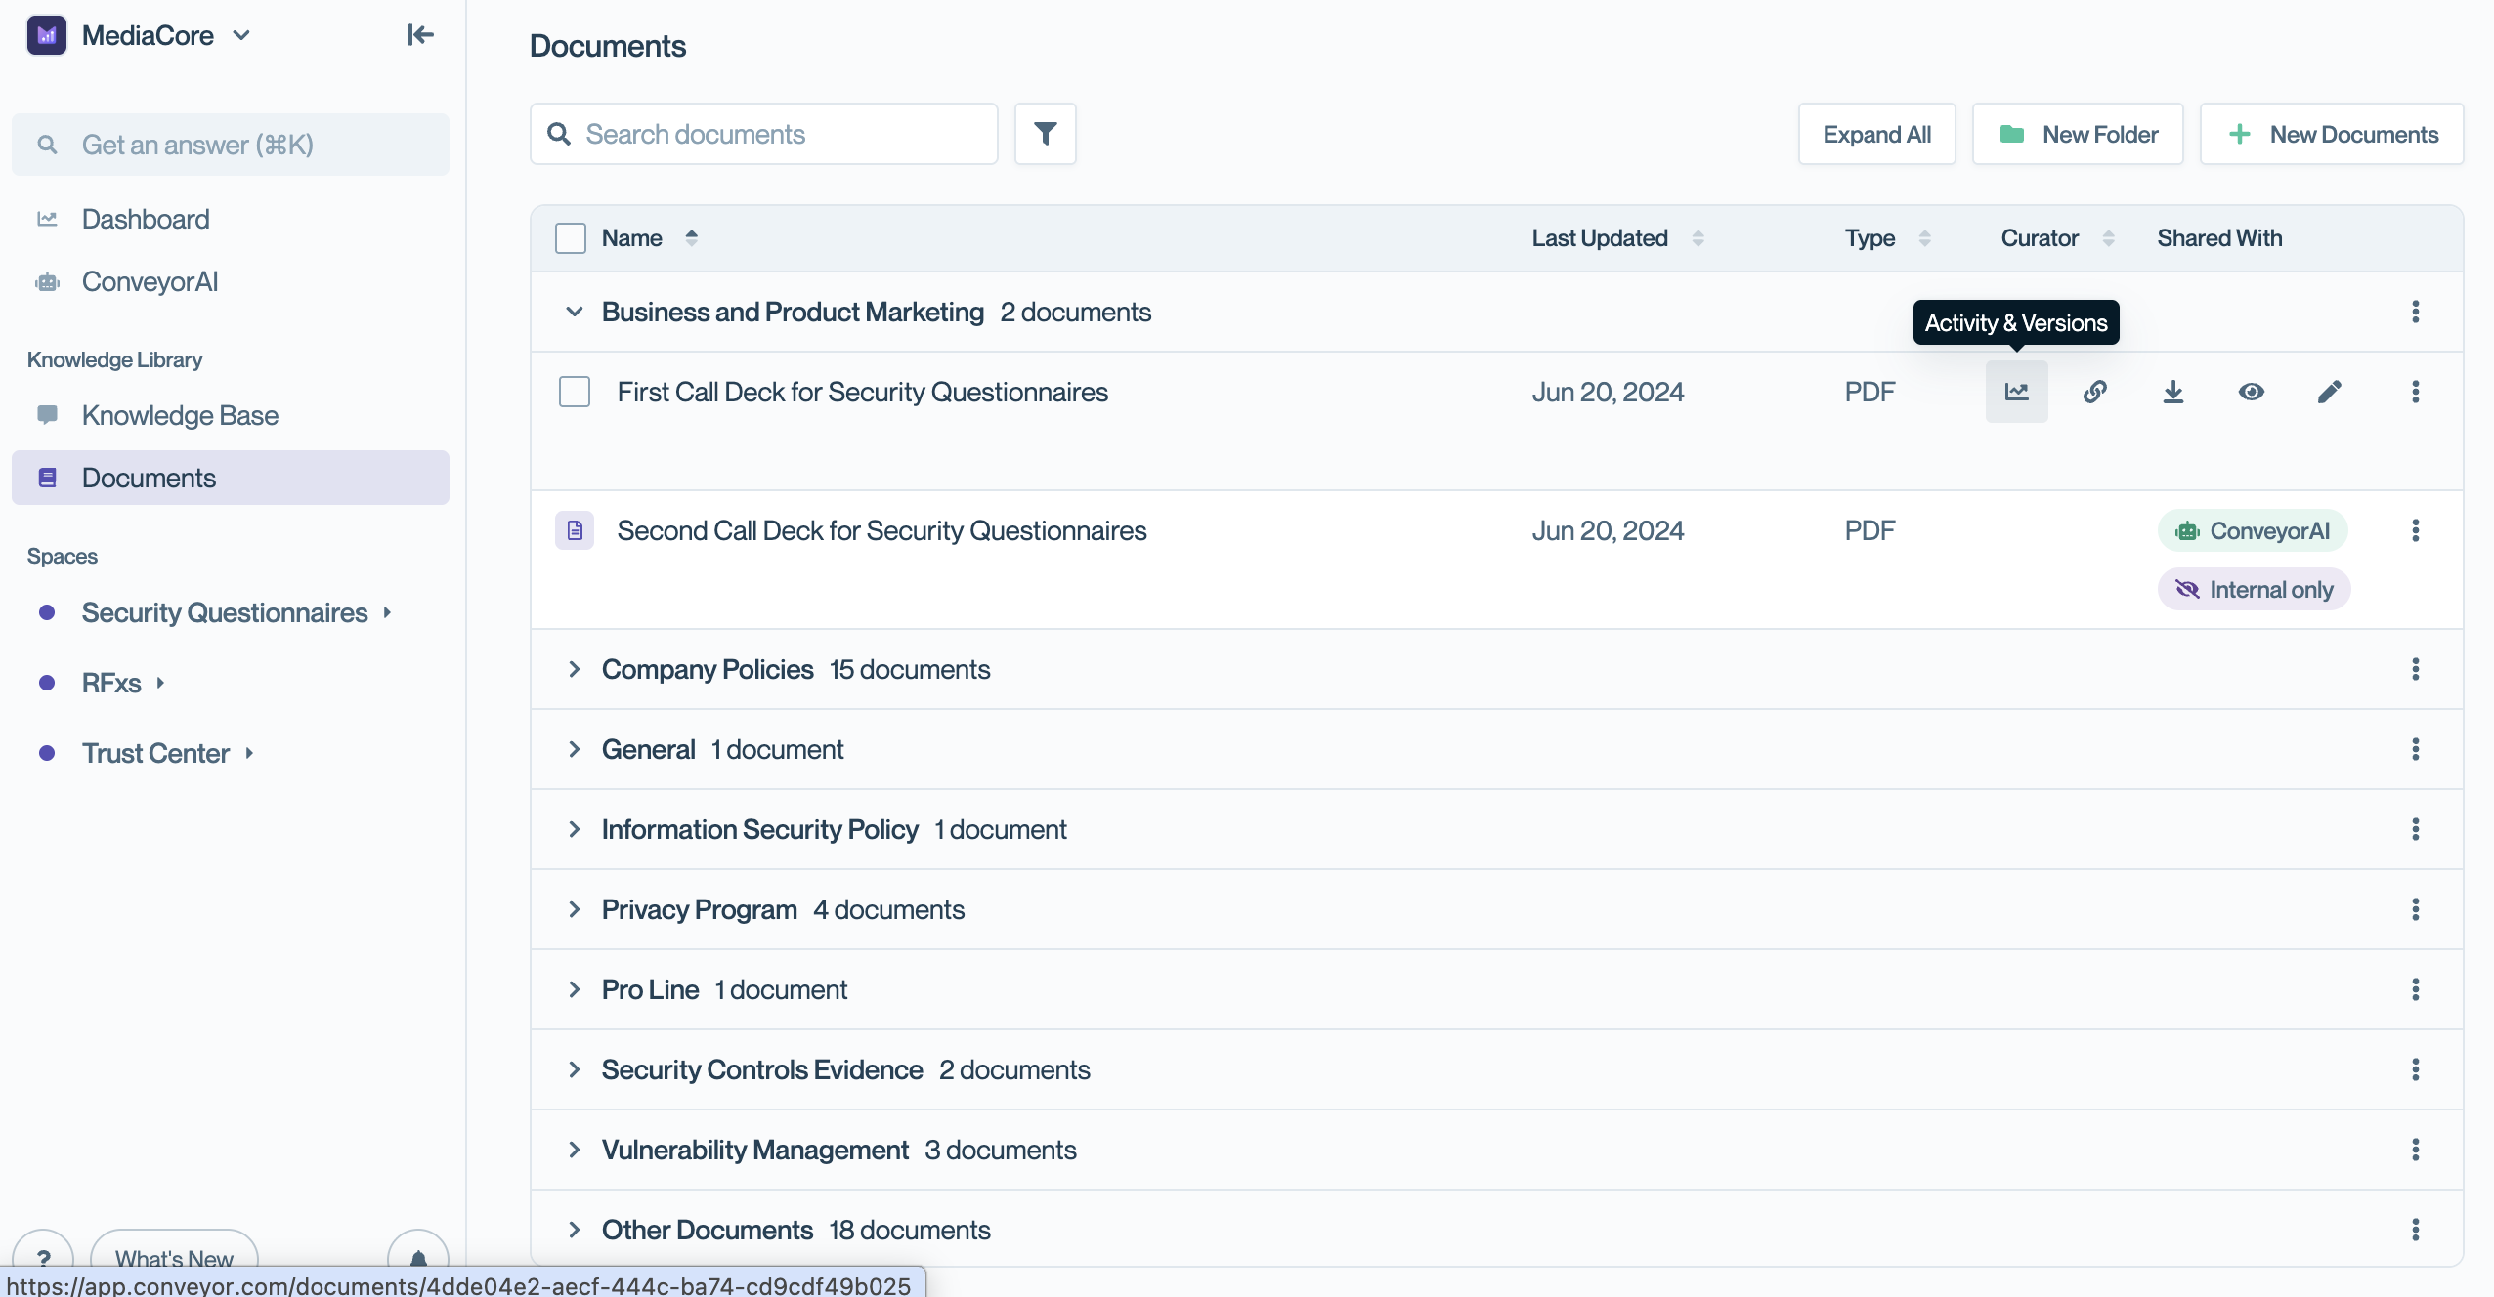Preview First Call Deck with eye icon
This screenshot has height=1297, width=2494.
[x=2251, y=392]
